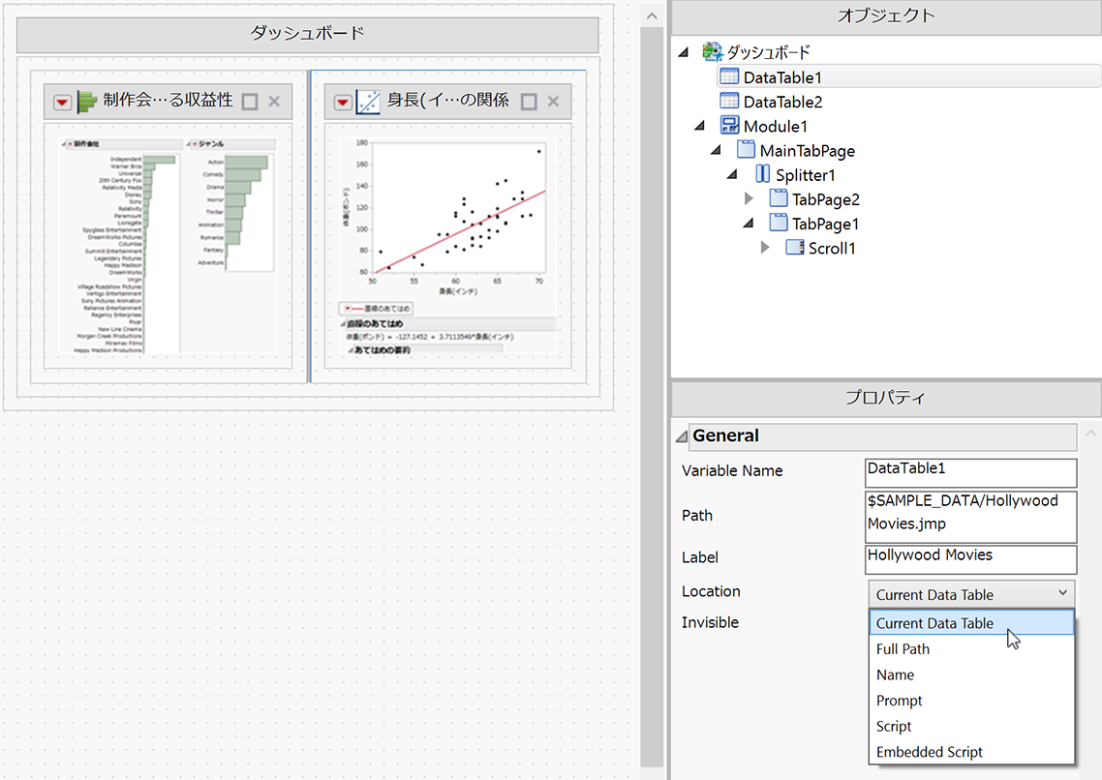Click the properties panel scroll-up arrow
The image size is (1102, 780).
point(1090,434)
